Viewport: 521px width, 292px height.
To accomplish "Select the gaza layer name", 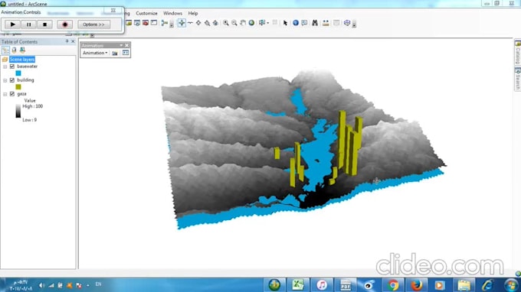I will [x=21, y=94].
